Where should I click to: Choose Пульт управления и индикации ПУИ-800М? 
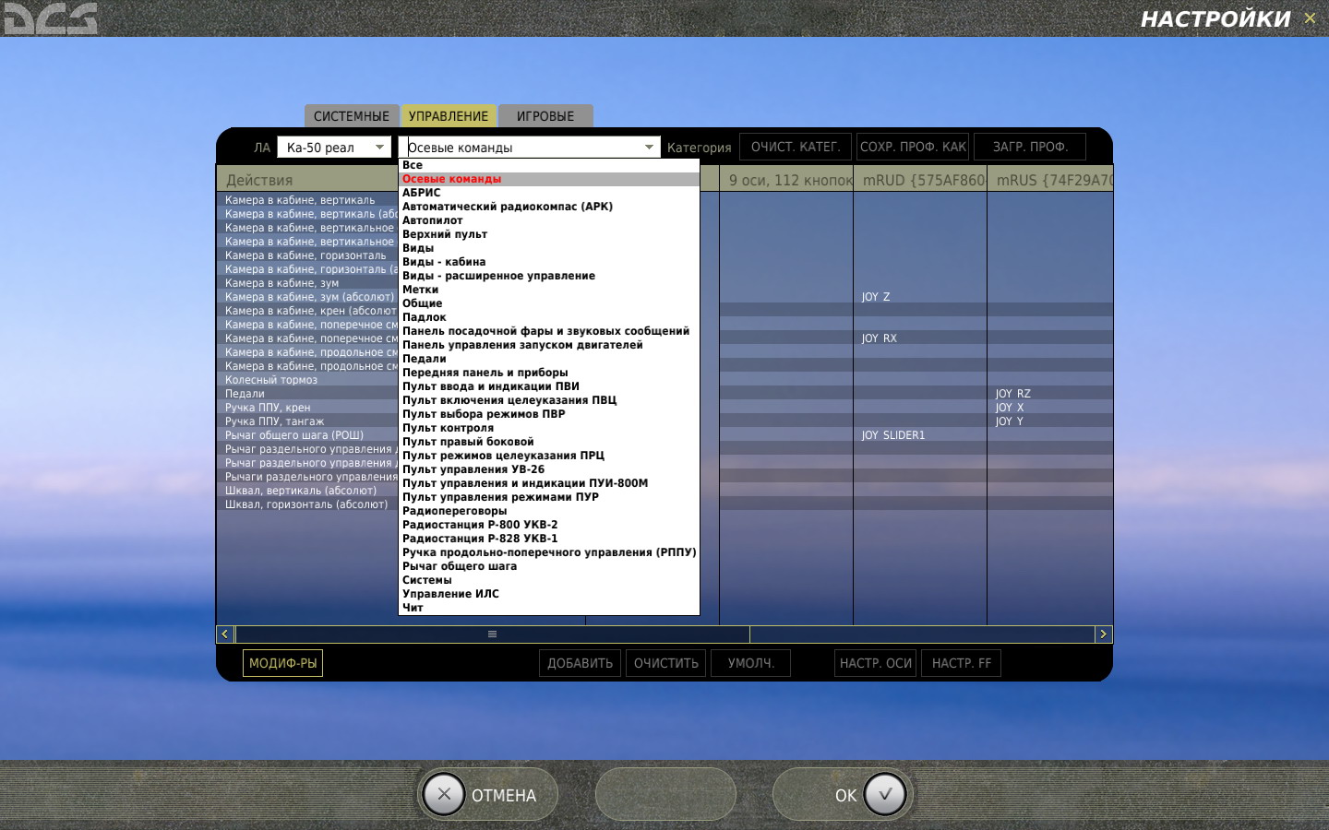pos(549,483)
